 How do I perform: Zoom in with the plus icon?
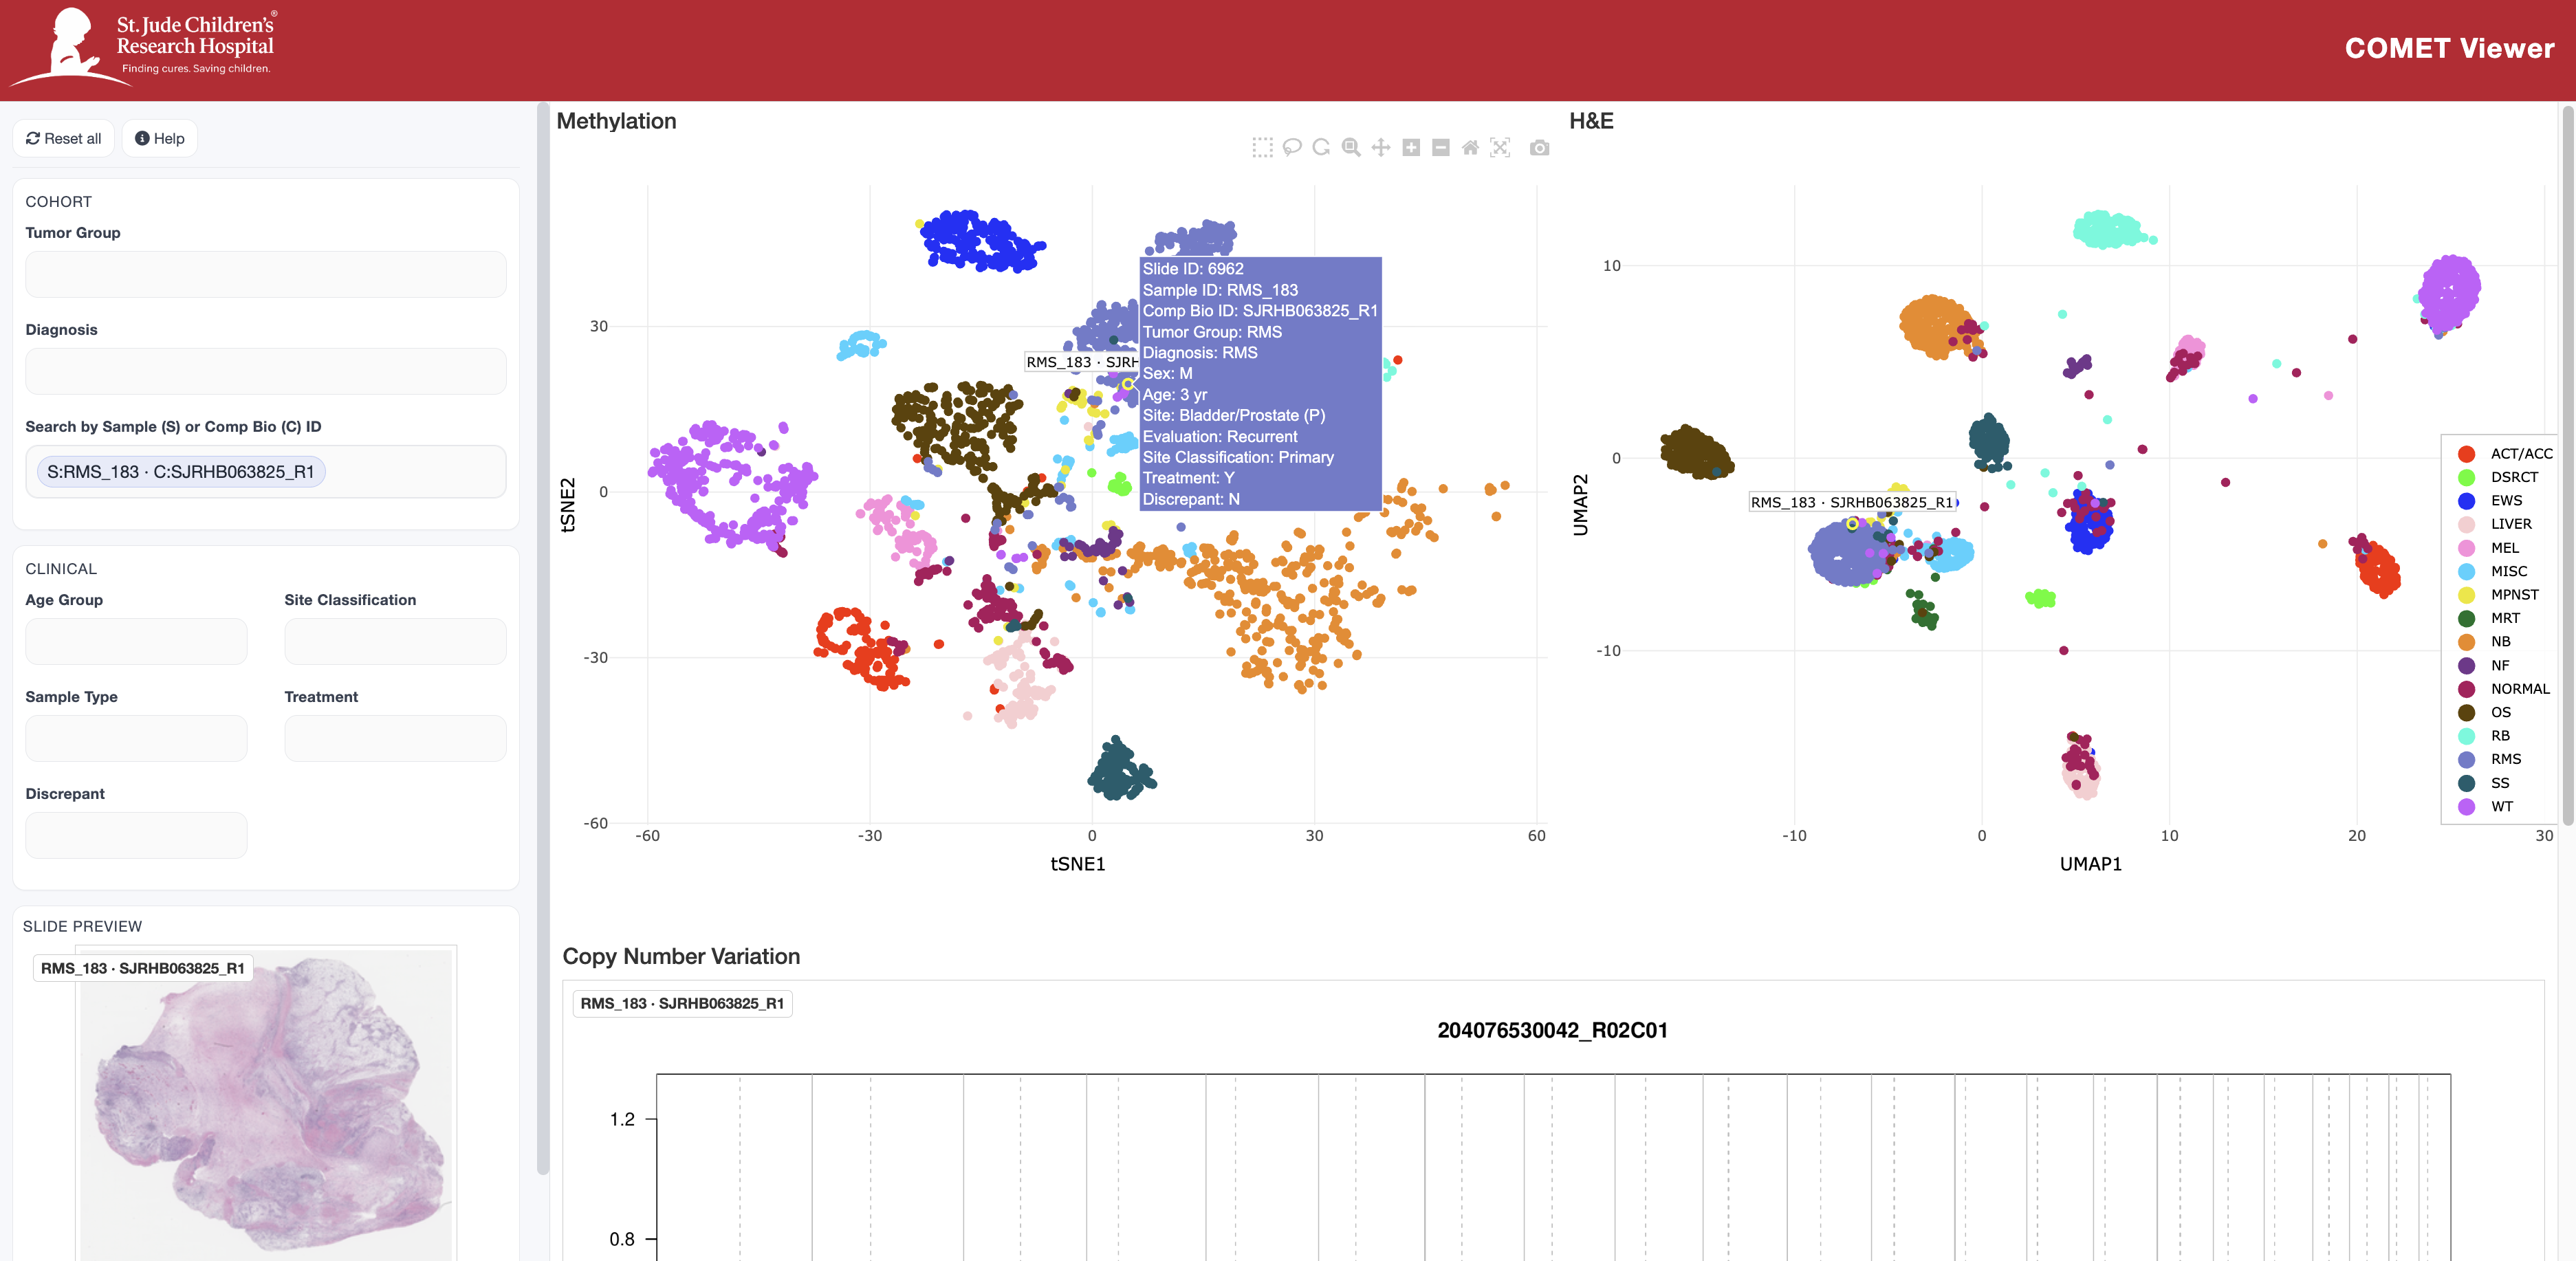click(x=1411, y=148)
